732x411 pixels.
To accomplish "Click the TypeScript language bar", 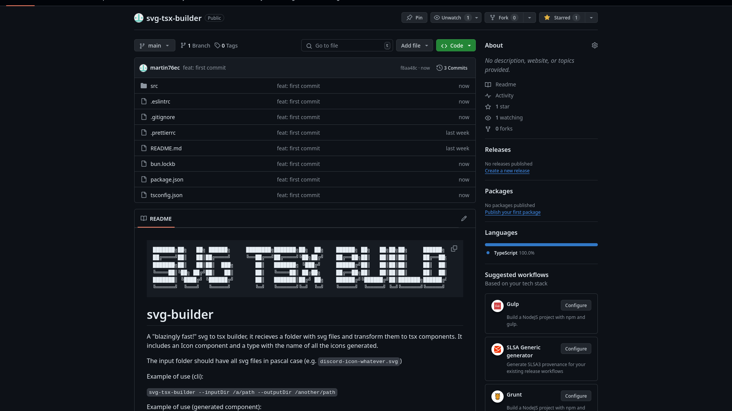I will pyautogui.click(x=541, y=245).
